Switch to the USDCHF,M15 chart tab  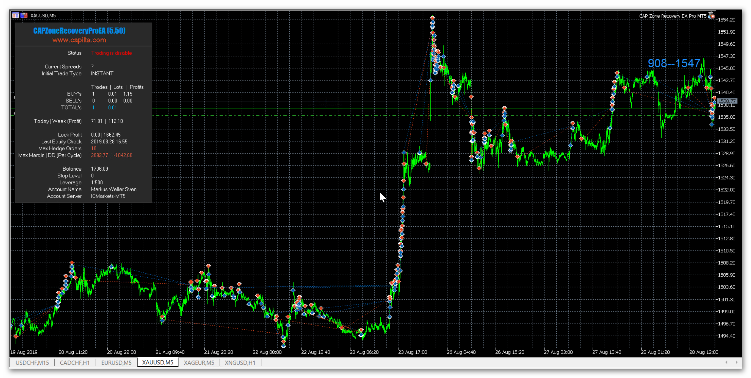click(x=32, y=363)
